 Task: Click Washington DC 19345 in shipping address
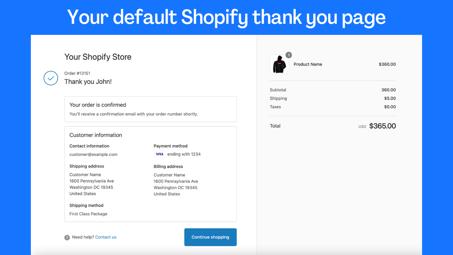point(91,187)
